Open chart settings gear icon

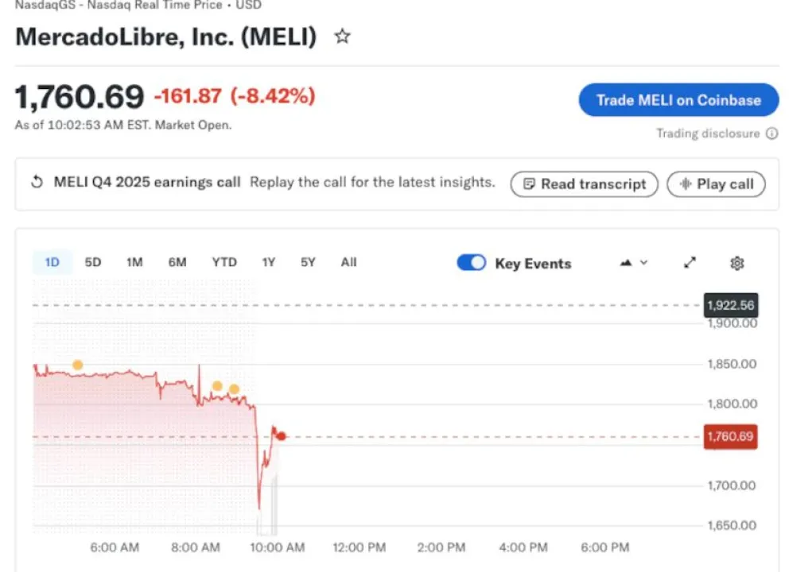[737, 263]
